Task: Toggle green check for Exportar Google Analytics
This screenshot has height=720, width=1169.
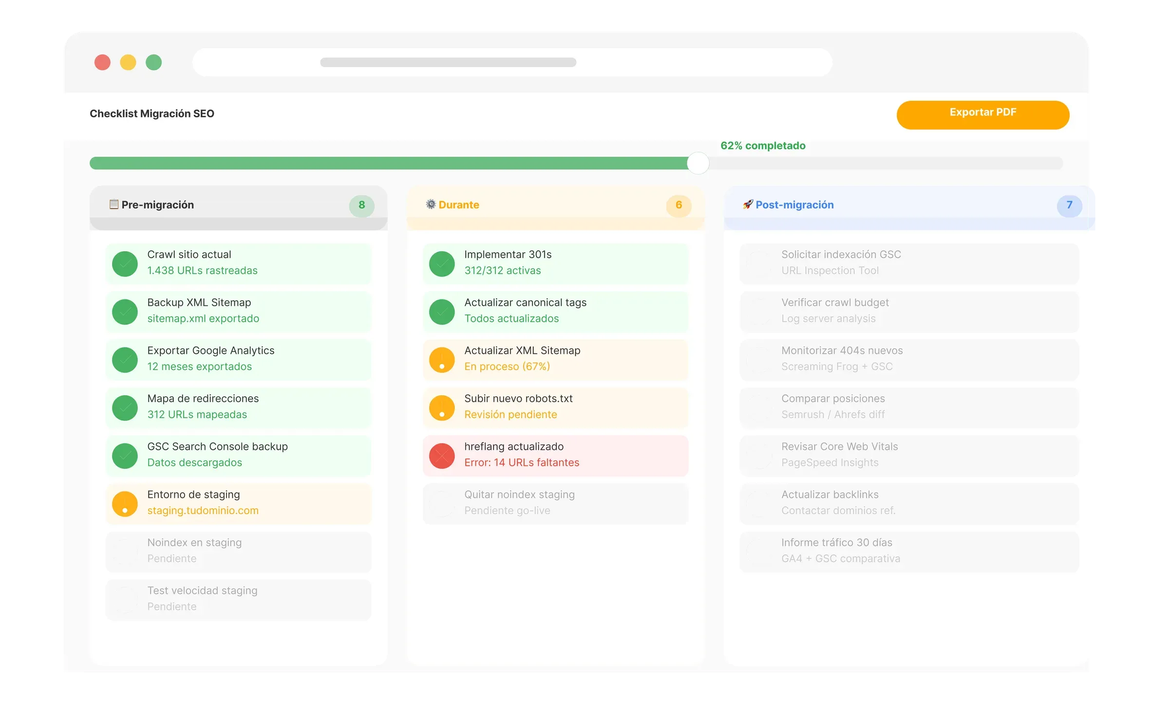Action: tap(125, 360)
